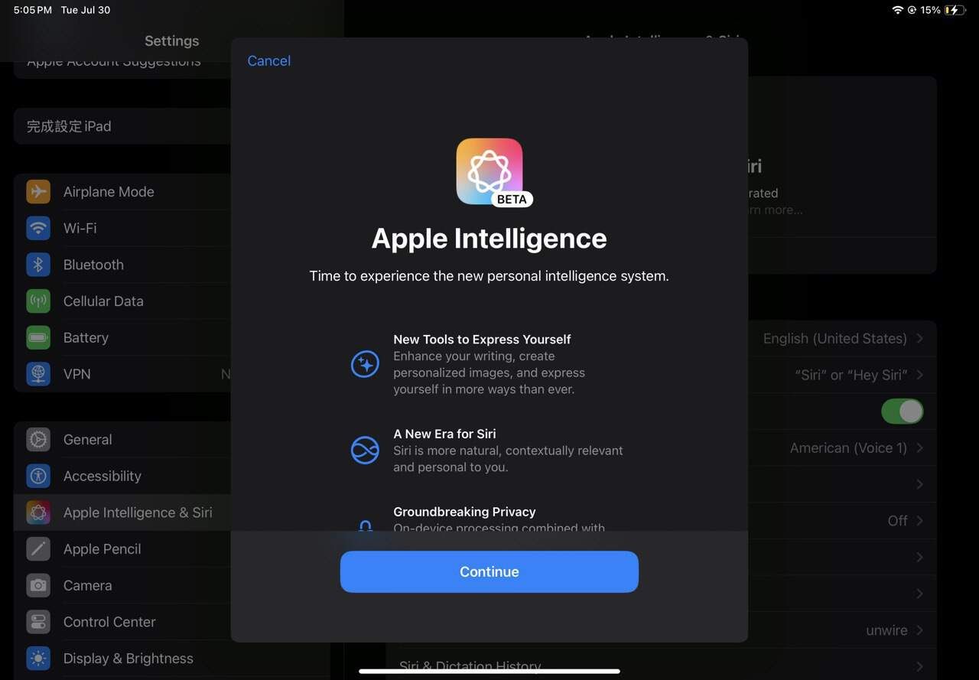Tap the Apple Intelligence BETA app icon

(489, 171)
